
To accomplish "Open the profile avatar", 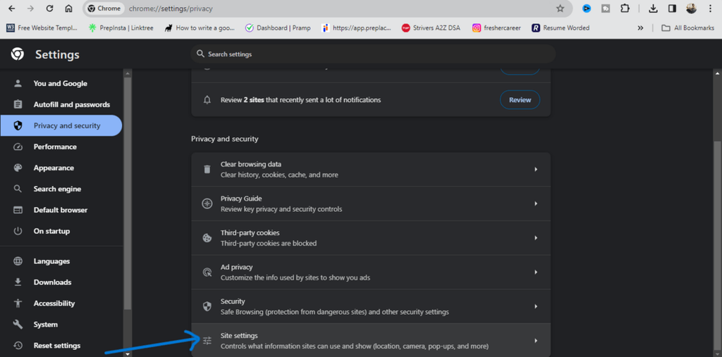I will (691, 8).
